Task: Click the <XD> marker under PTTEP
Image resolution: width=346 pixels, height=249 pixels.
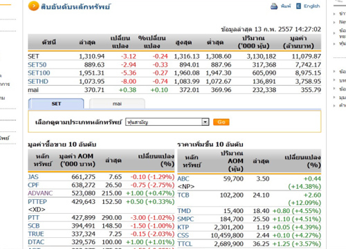Action: point(37,210)
